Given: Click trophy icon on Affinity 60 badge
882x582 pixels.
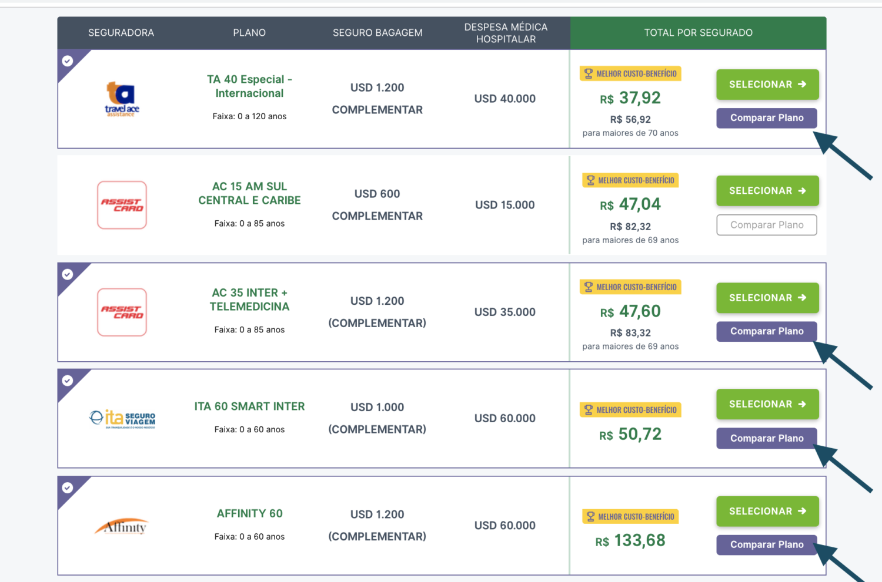Looking at the screenshot, I should tap(590, 517).
